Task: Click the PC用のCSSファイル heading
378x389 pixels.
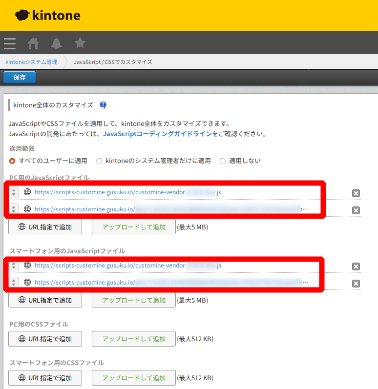Action: coord(39,324)
